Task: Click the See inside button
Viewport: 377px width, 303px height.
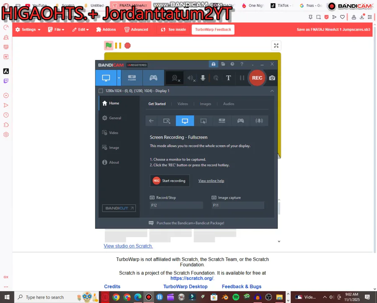Action: (x=173, y=30)
